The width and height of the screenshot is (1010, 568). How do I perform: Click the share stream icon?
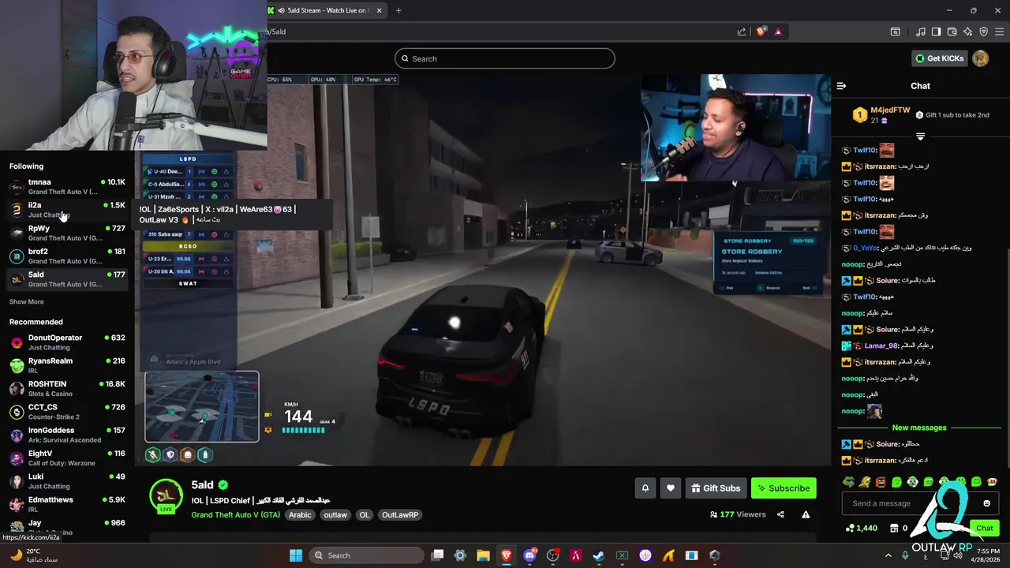(780, 514)
